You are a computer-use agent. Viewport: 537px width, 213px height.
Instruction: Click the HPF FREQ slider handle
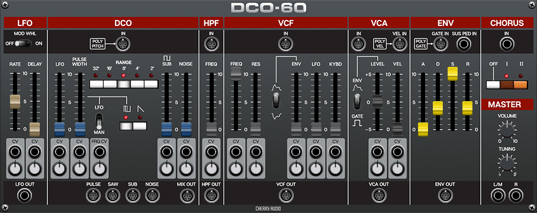(211, 130)
